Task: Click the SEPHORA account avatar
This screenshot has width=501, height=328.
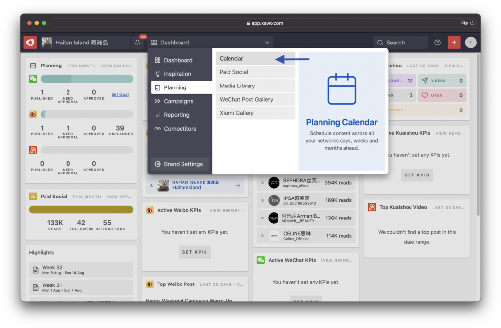Action: click(x=274, y=183)
